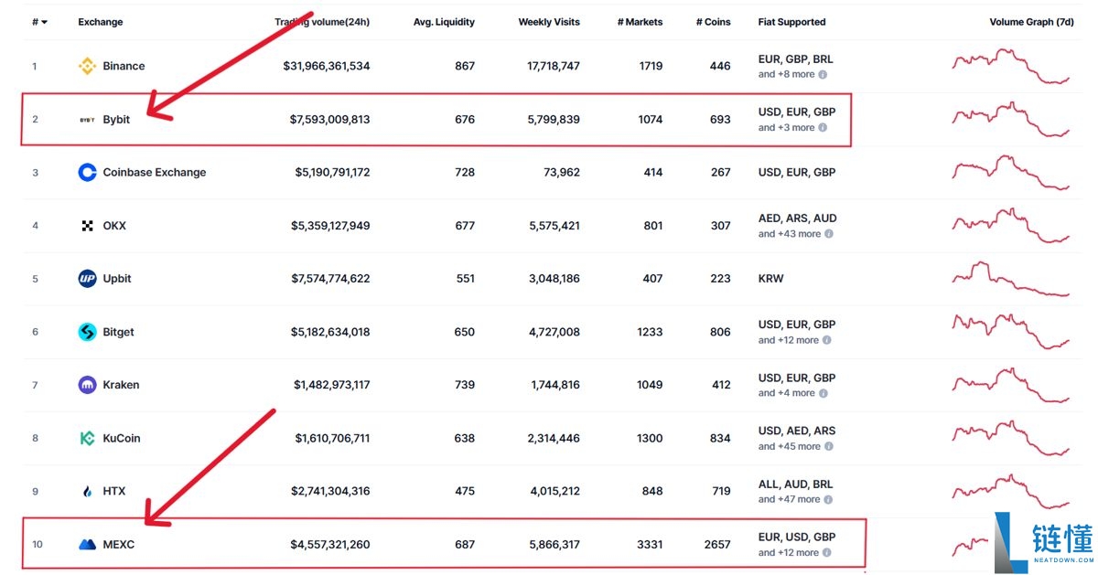Sort by rank using the # column arrow
This screenshot has width=1098, height=575.
[x=44, y=22]
